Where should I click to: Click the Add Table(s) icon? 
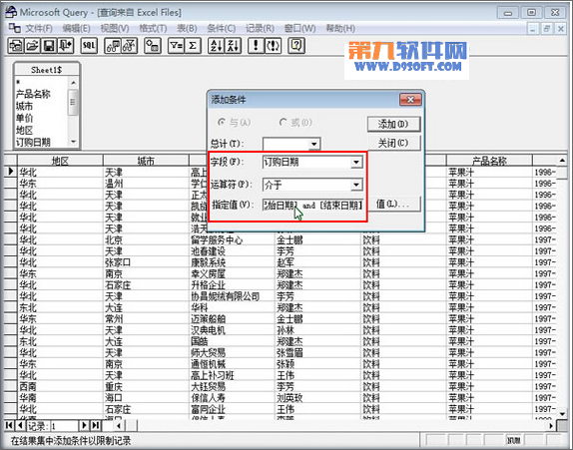tap(153, 46)
